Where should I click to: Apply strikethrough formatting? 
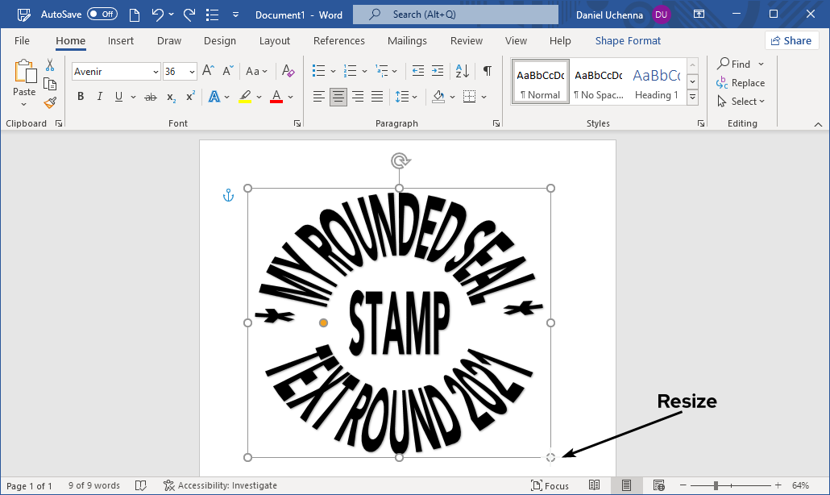(x=150, y=96)
